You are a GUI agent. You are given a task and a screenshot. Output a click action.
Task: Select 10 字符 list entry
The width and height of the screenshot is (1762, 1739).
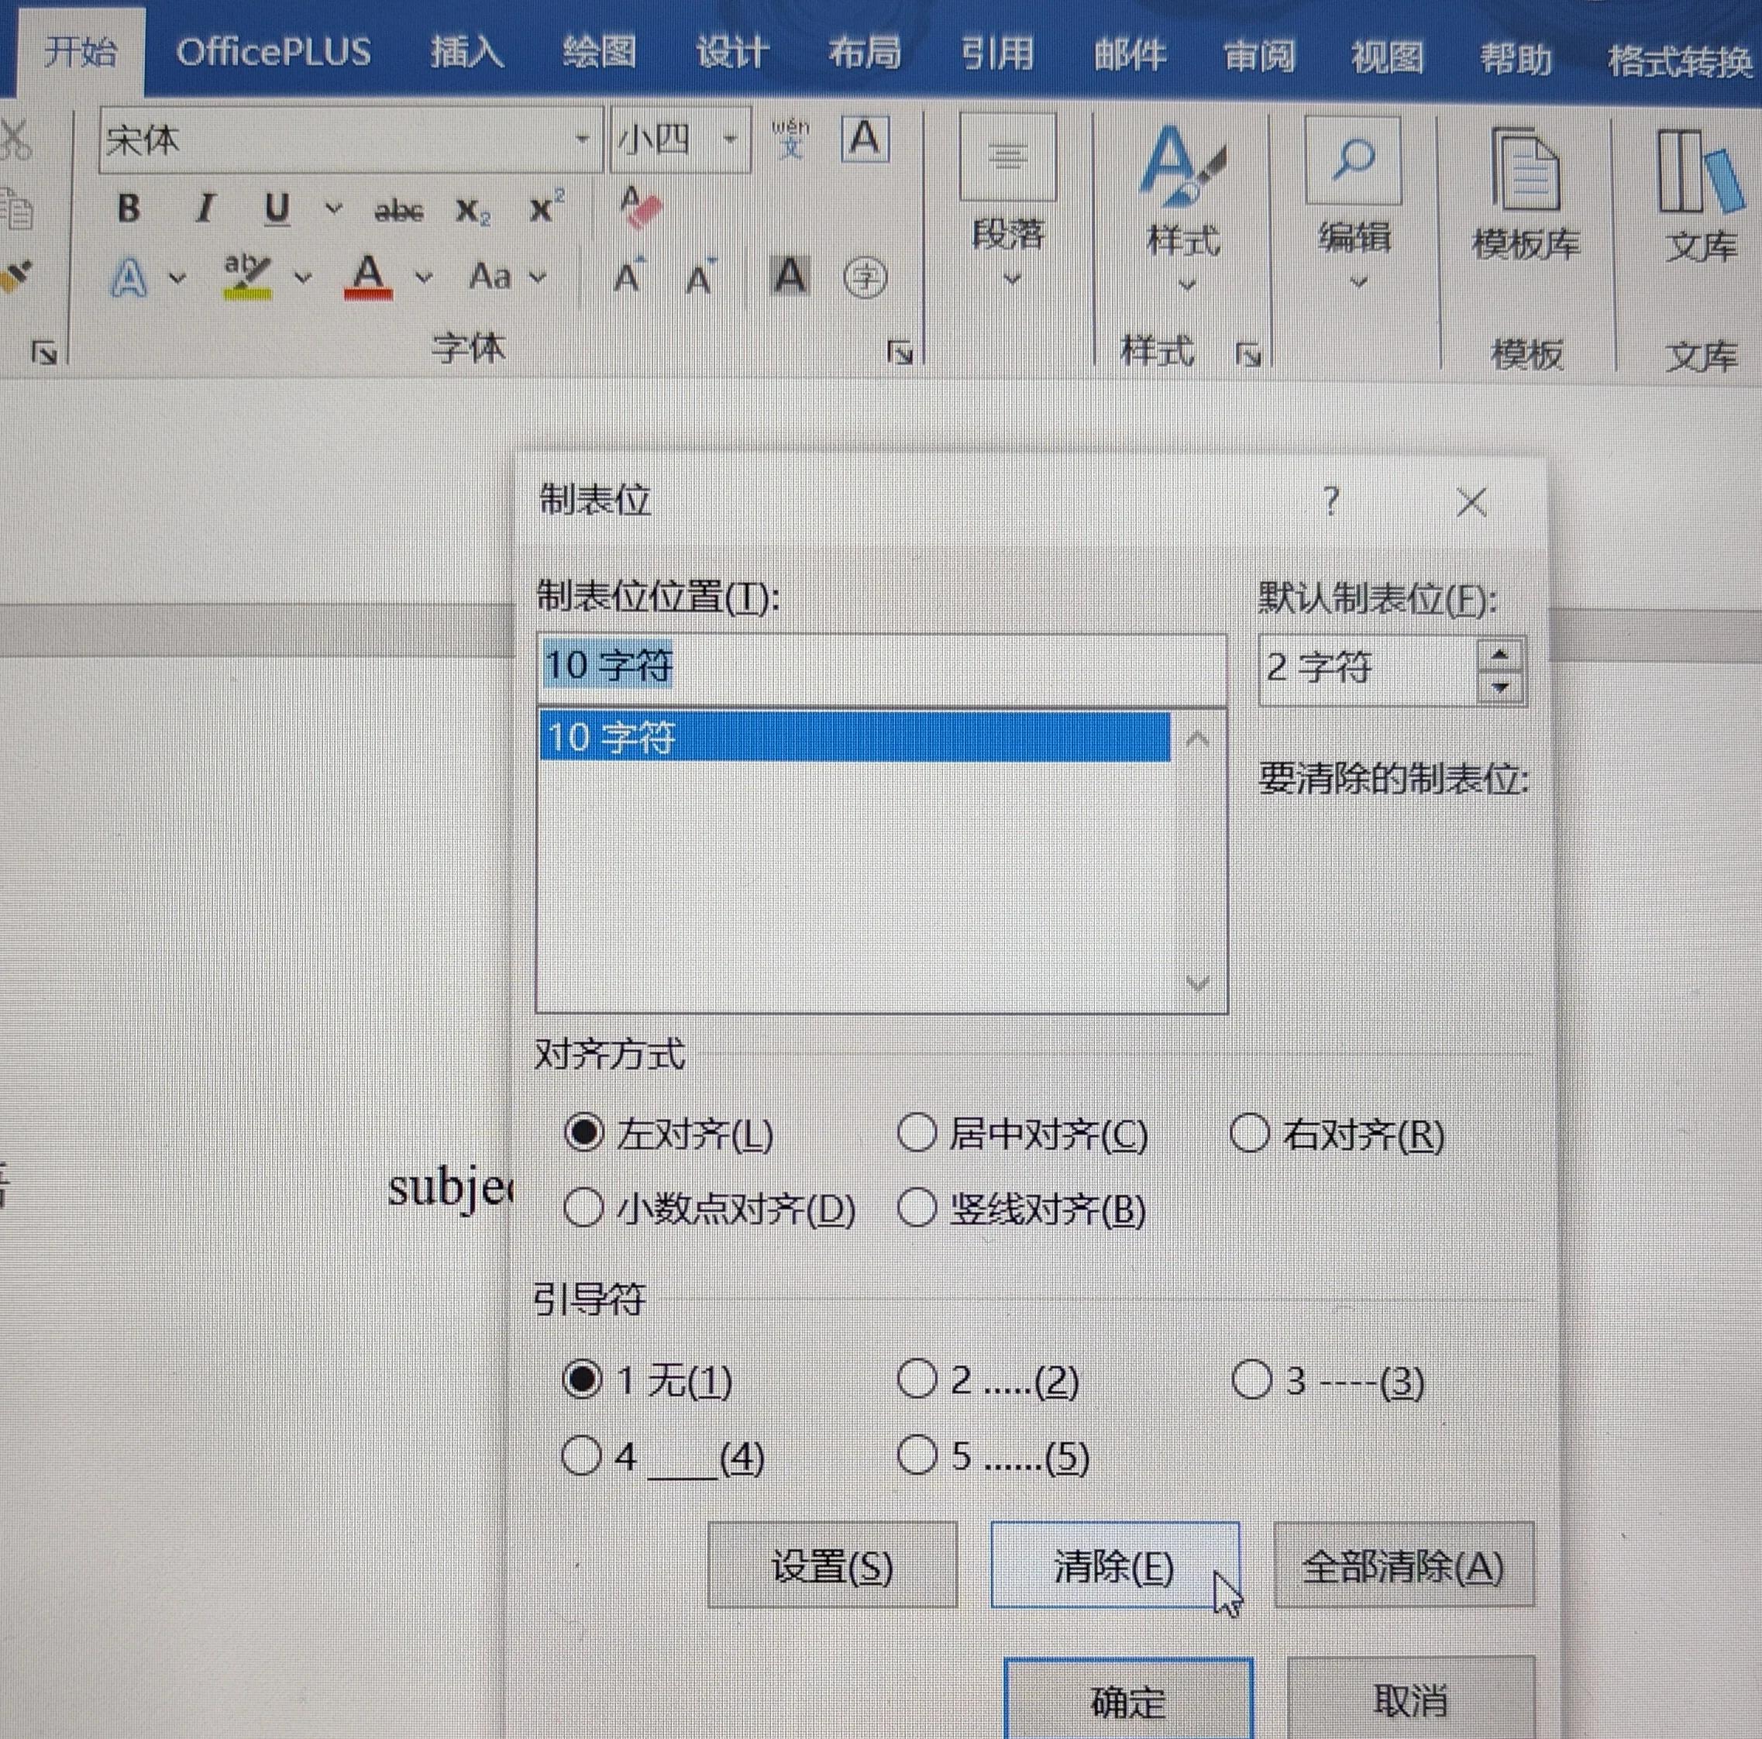[x=855, y=737]
